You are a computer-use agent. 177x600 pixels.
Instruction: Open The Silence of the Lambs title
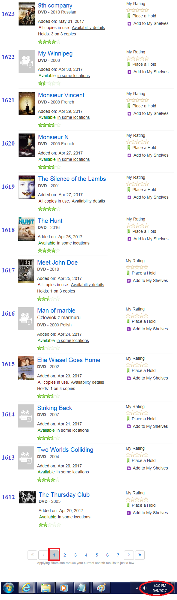[x=72, y=179]
